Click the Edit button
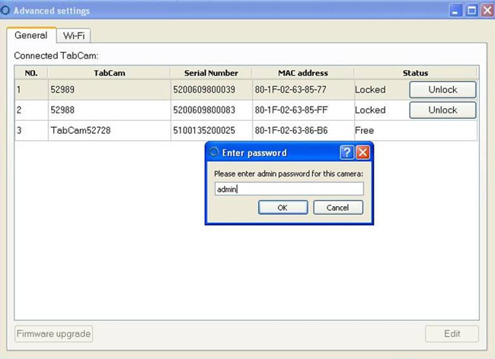Image resolution: width=495 pixels, height=359 pixels. pyautogui.click(x=452, y=334)
